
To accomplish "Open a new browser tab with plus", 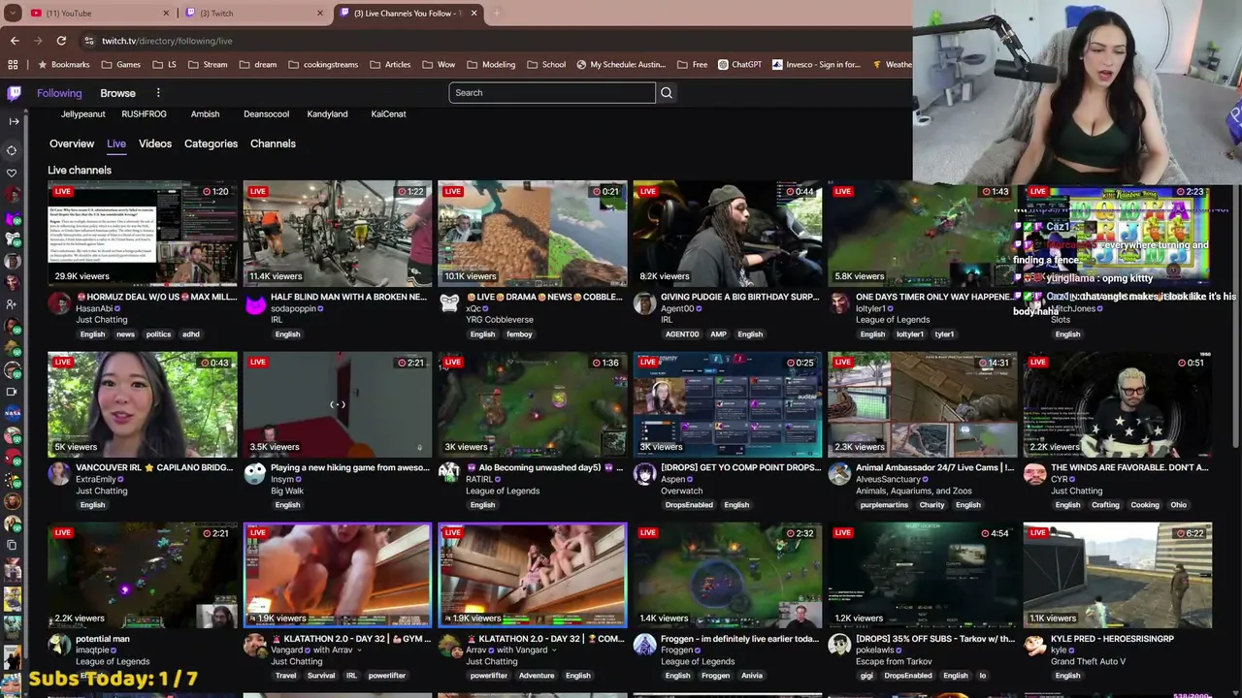I will (496, 14).
